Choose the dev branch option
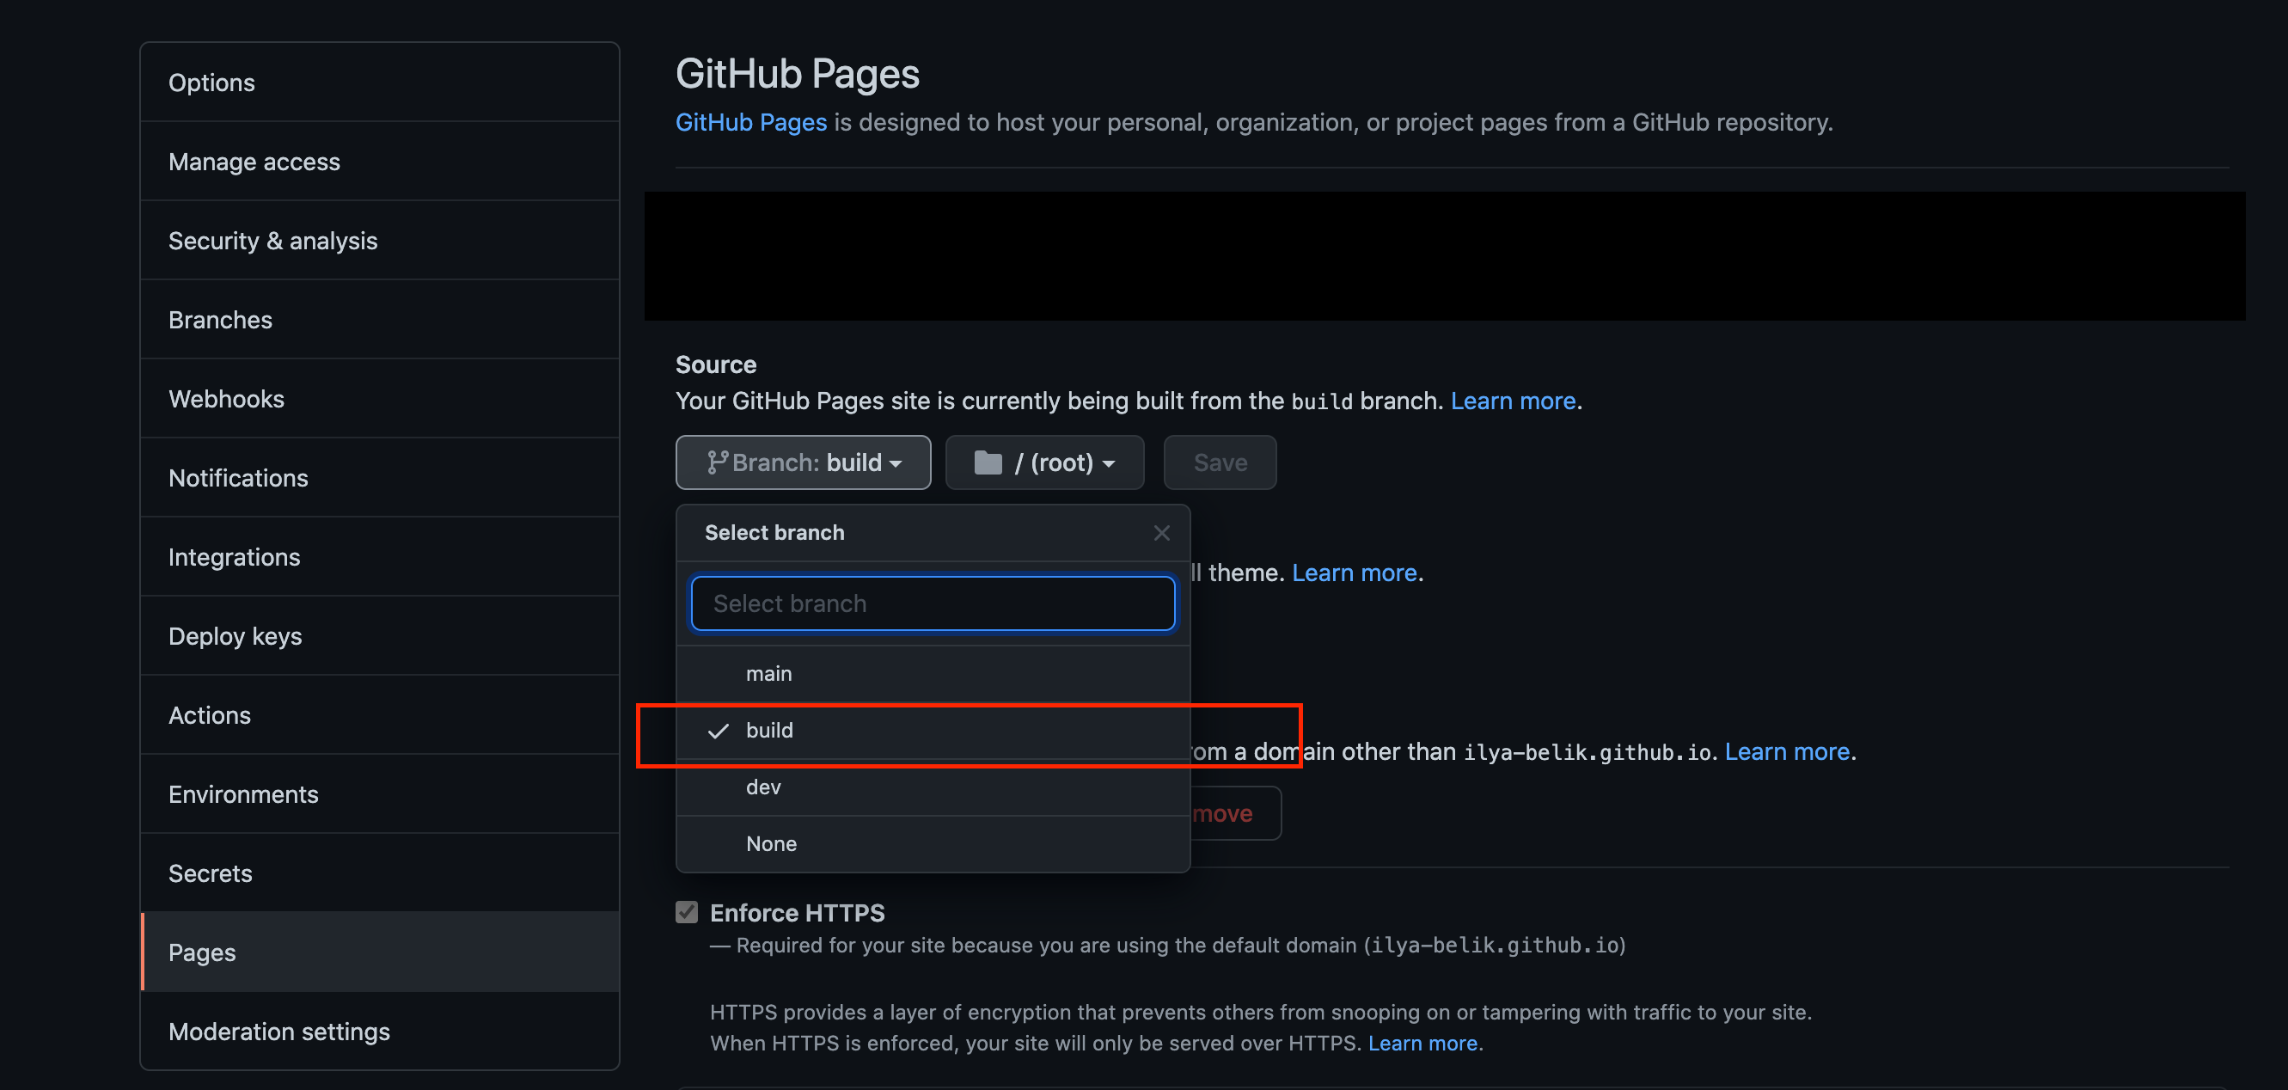 764,787
